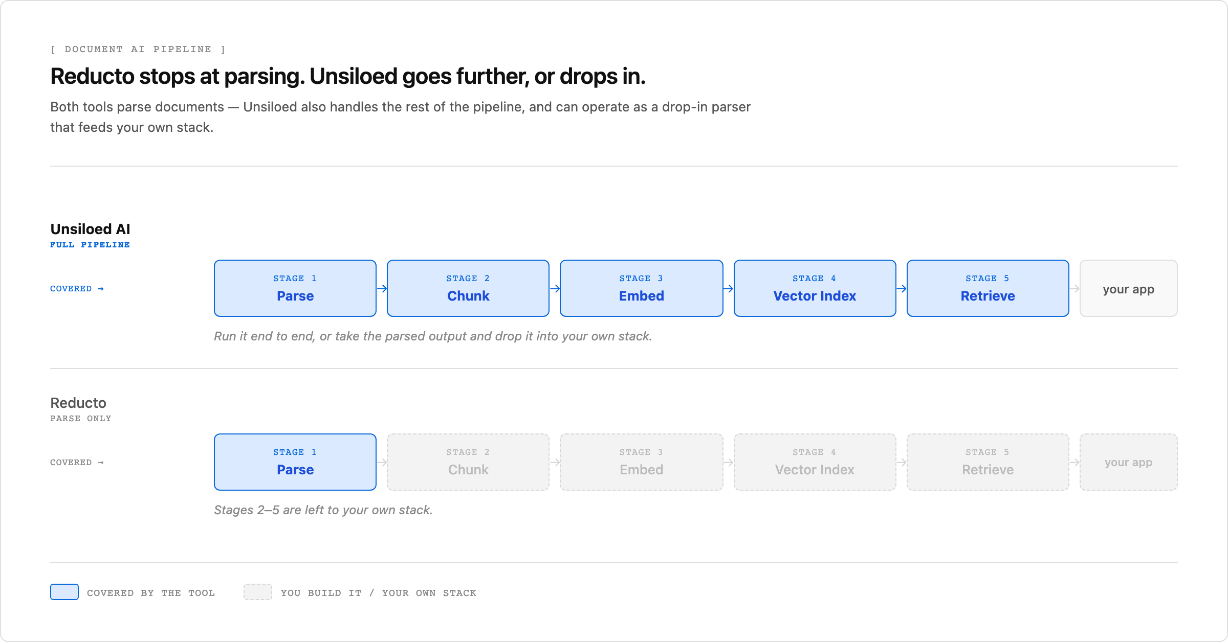Click arrow between Reducto Retrieve and your app
The width and height of the screenshot is (1228, 643).
[1074, 463]
